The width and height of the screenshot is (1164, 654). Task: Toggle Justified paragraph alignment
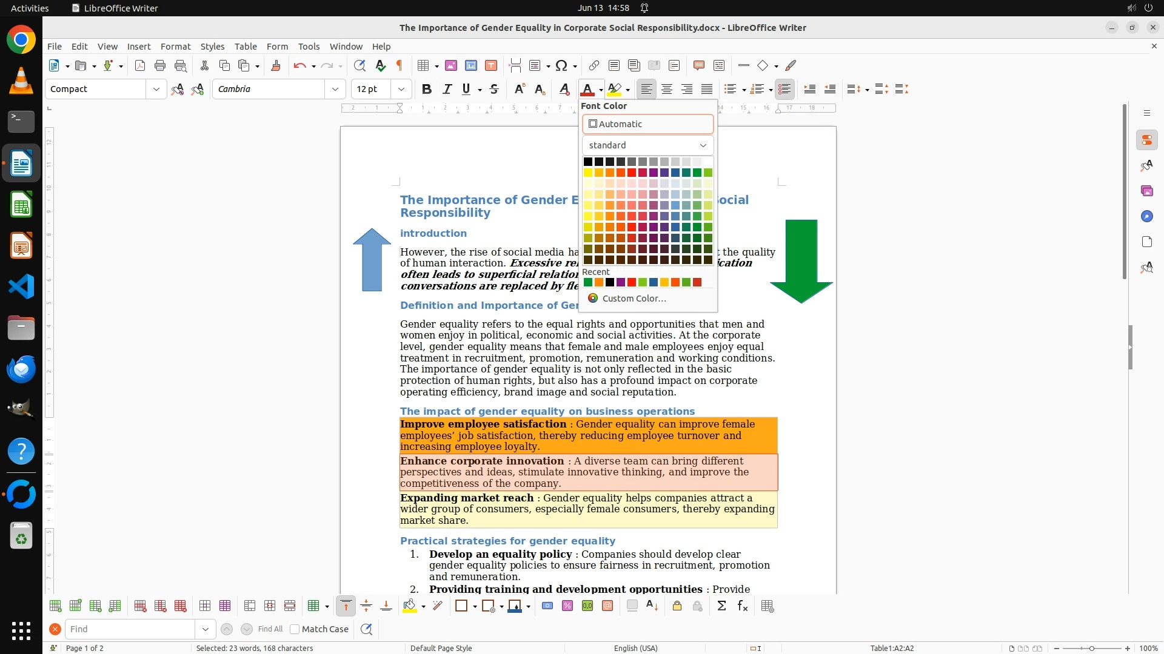pyautogui.click(x=706, y=89)
